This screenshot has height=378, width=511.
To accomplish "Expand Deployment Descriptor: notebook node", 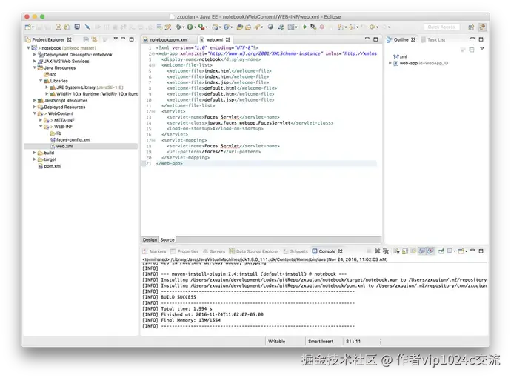I will [35, 54].
